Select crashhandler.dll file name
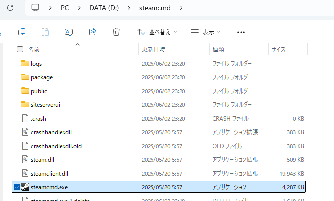334x201 pixels. [51, 132]
